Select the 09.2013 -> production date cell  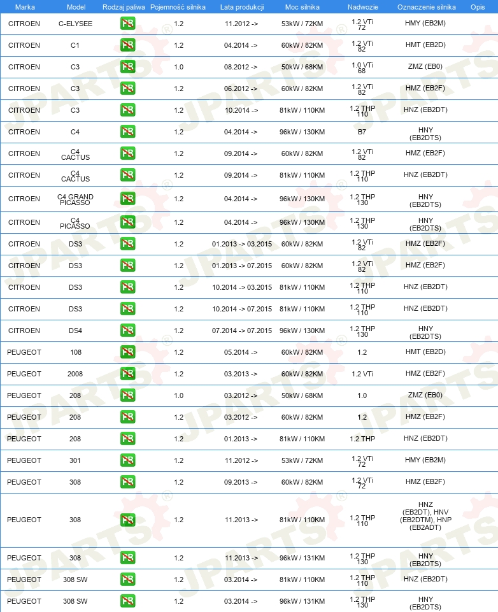click(241, 482)
